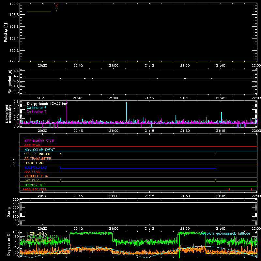
Task: Click the BAD_PACKETS red tick near 21:58
Action: tap(252, 189)
